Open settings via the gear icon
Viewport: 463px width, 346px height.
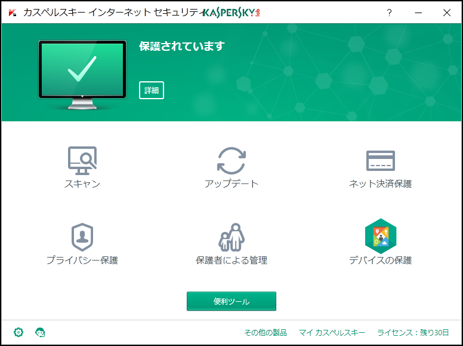[x=18, y=332]
